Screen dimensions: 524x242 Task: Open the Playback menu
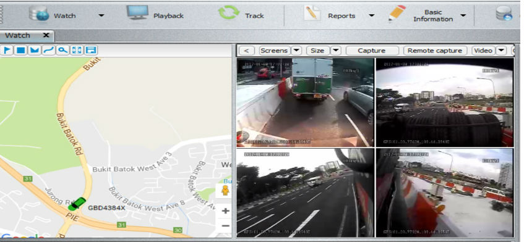[168, 15]
